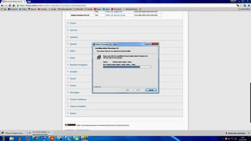Expand the Danish language section
The width and height of the screenshot is (251, 141).
(x=79, y=79)
